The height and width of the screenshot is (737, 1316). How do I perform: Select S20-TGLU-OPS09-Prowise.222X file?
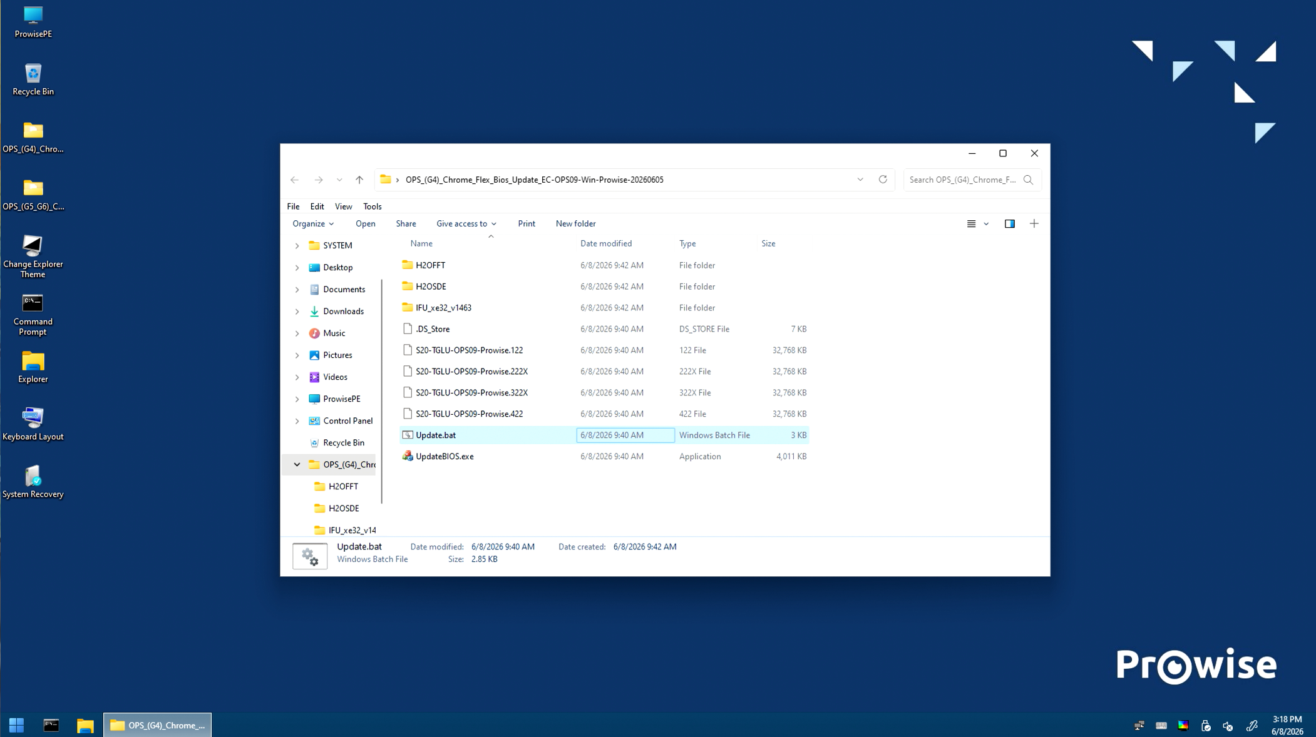click(604, 372)
